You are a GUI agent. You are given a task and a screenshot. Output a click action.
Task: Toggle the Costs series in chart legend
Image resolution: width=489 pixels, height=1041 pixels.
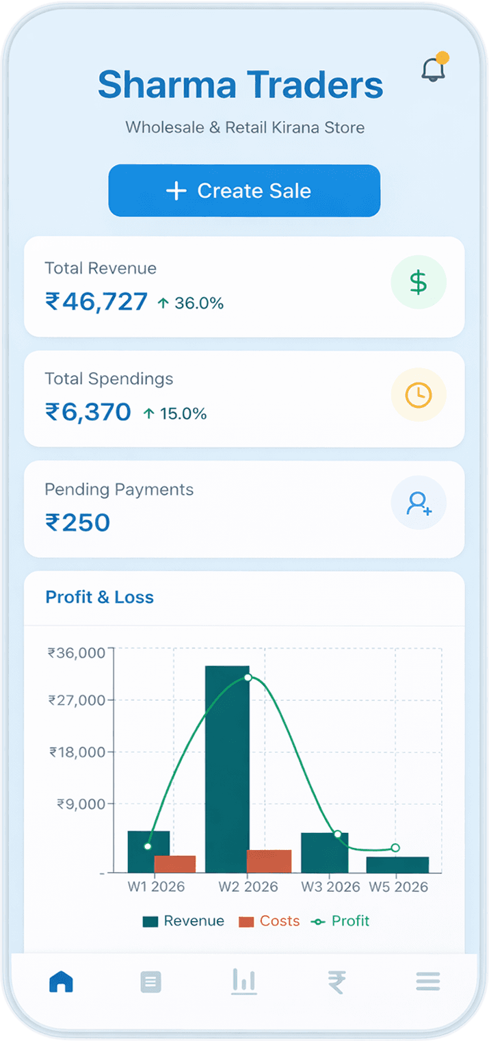click(269, 921)
